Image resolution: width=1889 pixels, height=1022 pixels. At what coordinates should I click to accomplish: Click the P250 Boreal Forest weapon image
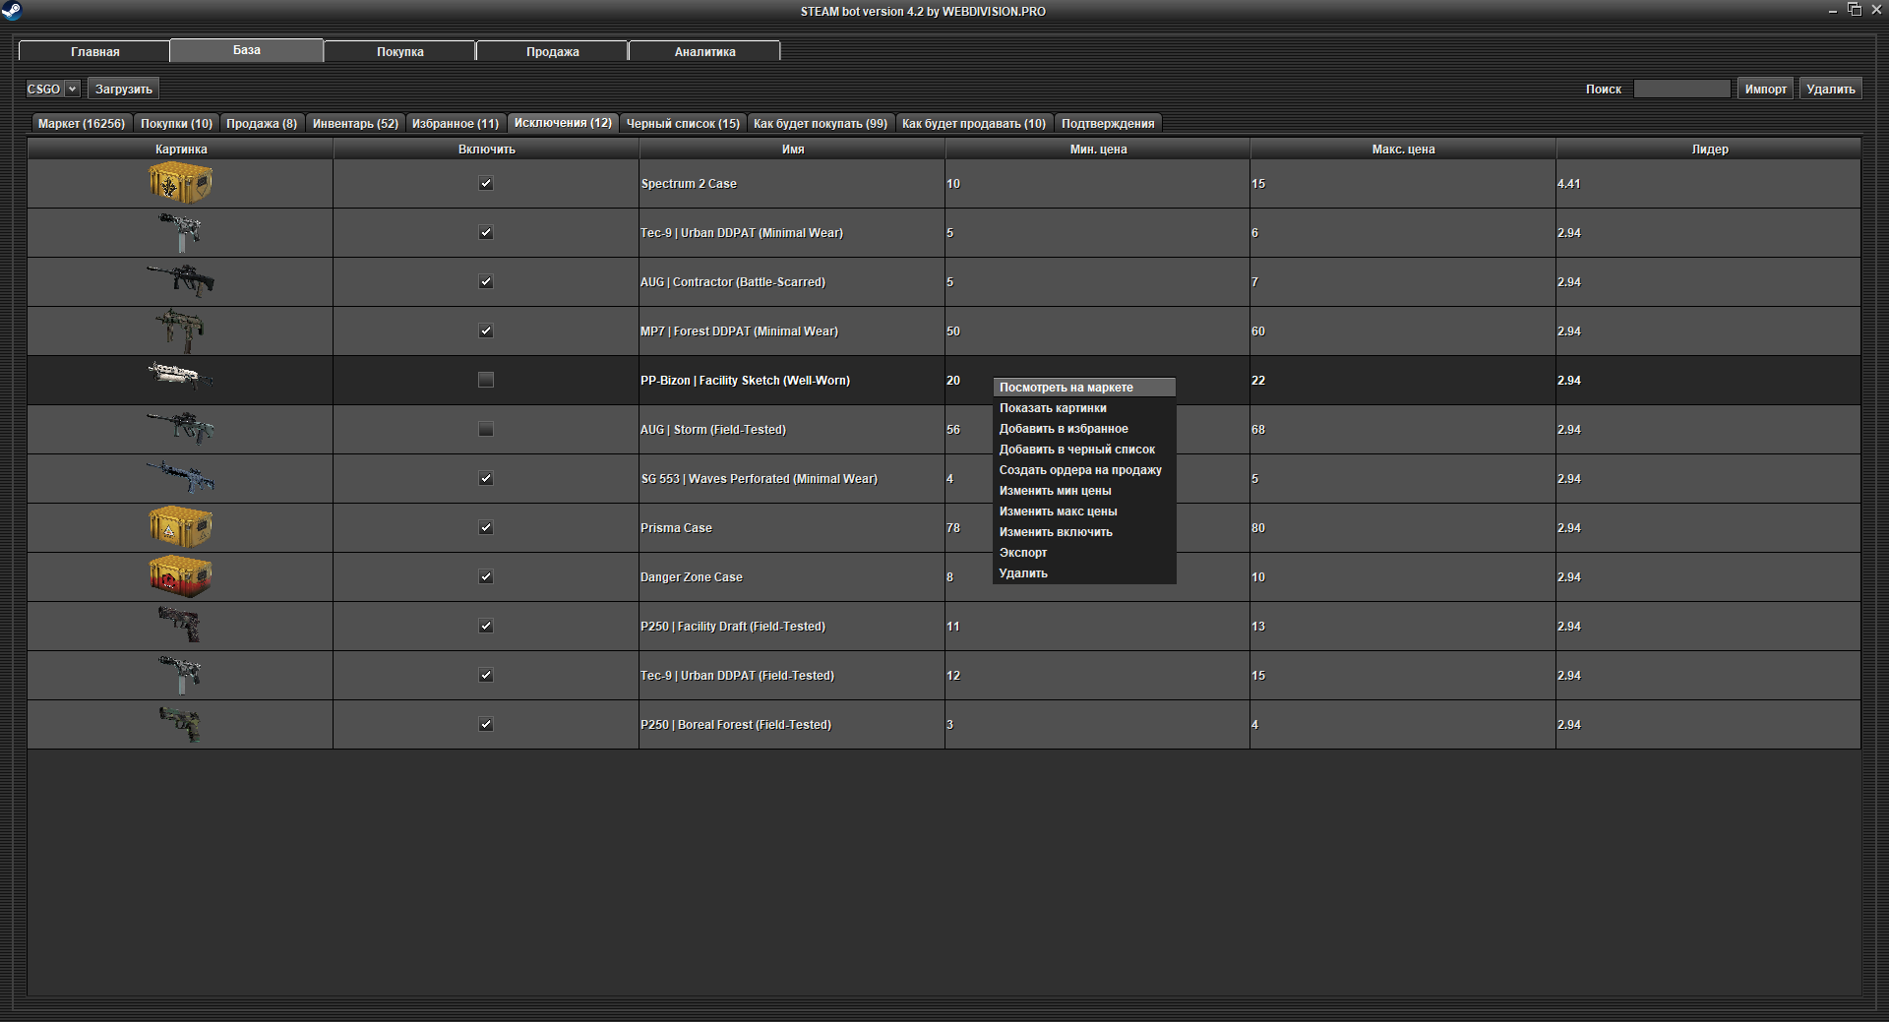(x=180, y=724)
